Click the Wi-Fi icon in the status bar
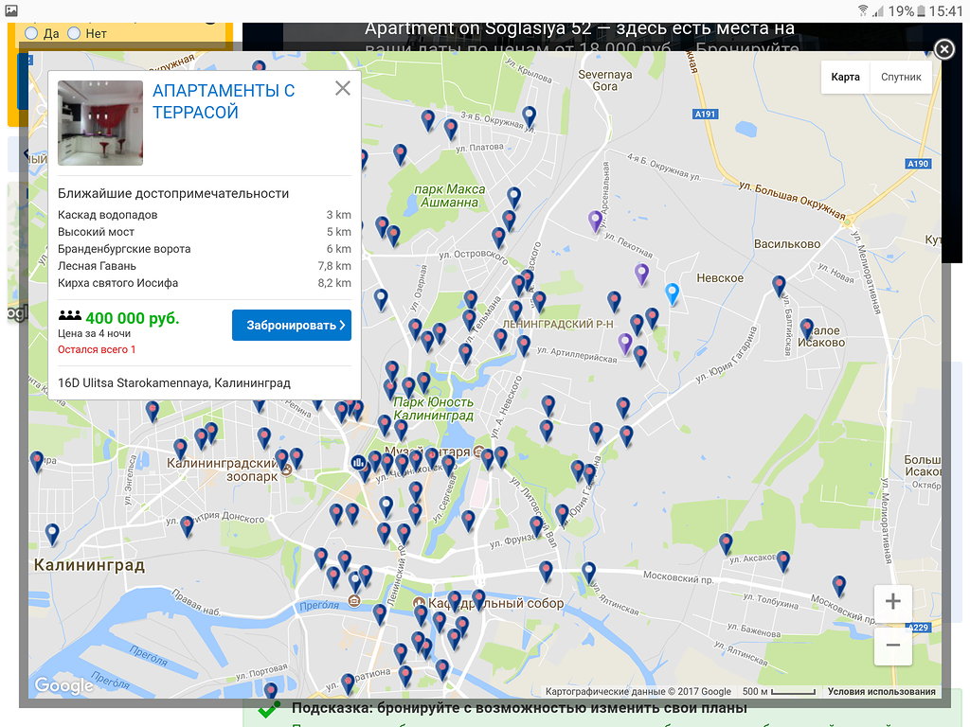 point(863,10)
